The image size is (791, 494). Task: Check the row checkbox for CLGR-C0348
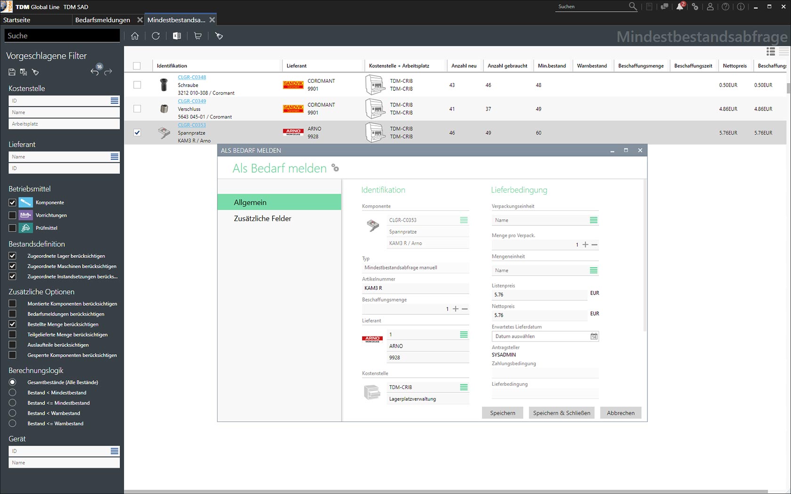tap(137, 85)
